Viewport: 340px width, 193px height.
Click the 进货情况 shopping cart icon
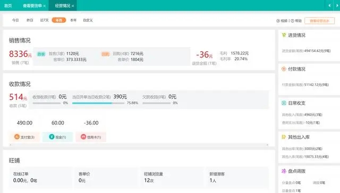point(284,35)
